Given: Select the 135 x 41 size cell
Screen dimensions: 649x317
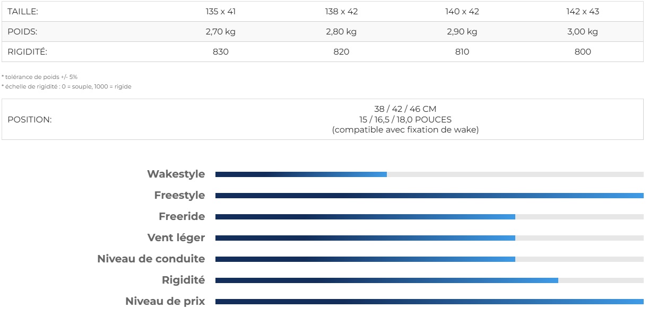Looking at the screenshot, I should point(221,11).
